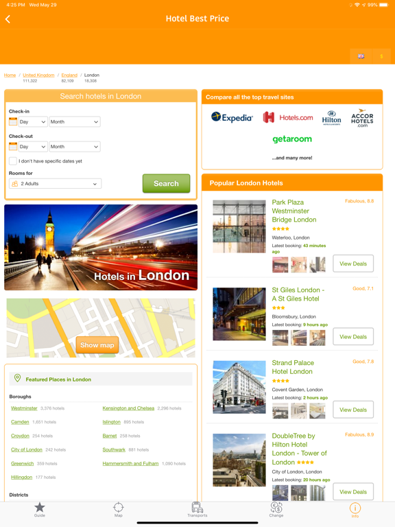Click the '...and many more!' text
The height and width of the screenshot is (527, 395).
pos(292,158)
